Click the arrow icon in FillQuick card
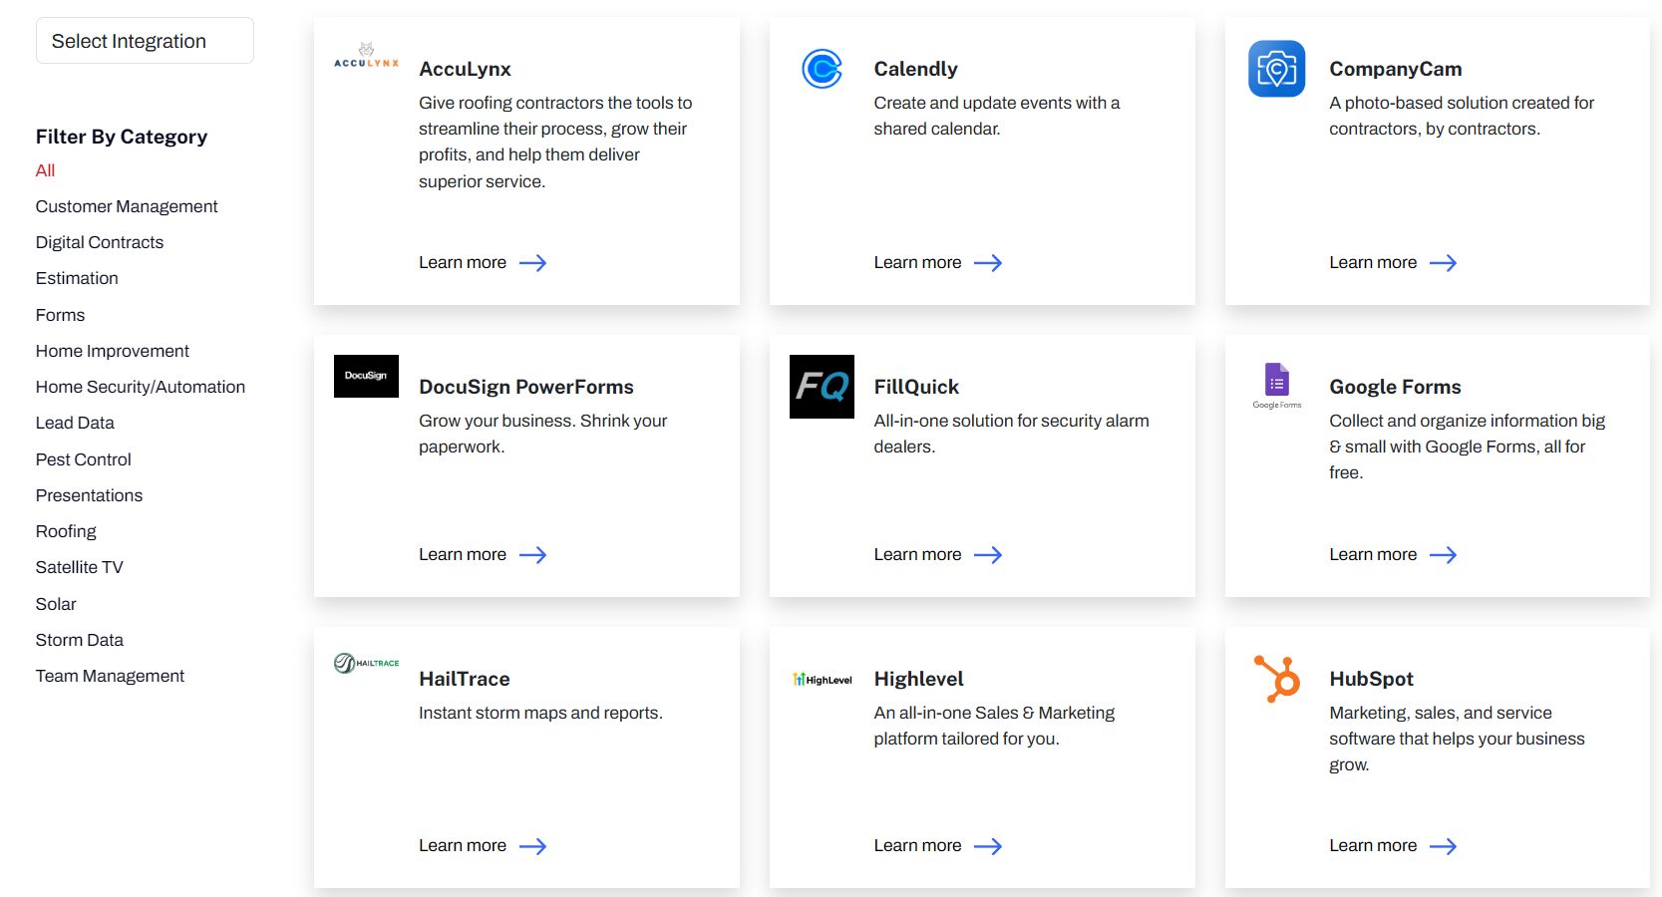1662x897 pixels. [988, 555]
